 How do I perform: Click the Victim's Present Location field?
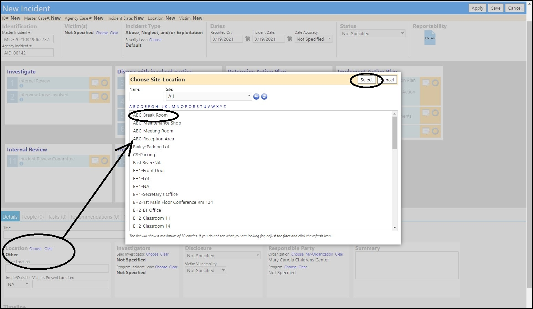pyautogui.click(x=70, y=284)
